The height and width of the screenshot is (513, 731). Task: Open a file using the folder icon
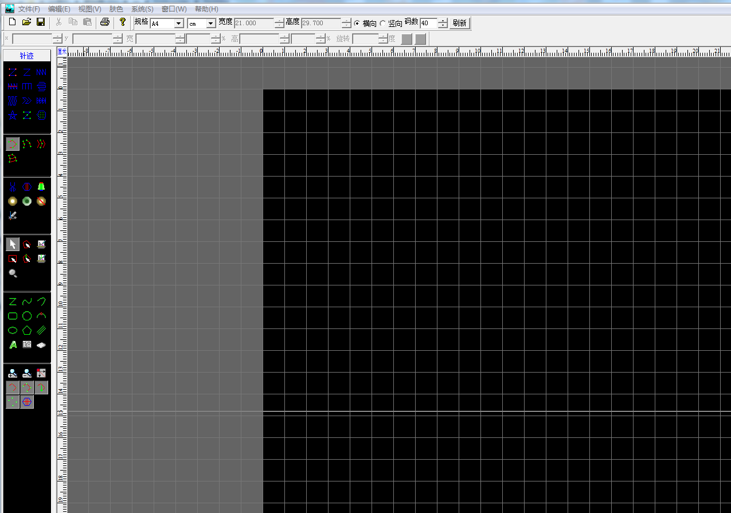click(26, 22)
